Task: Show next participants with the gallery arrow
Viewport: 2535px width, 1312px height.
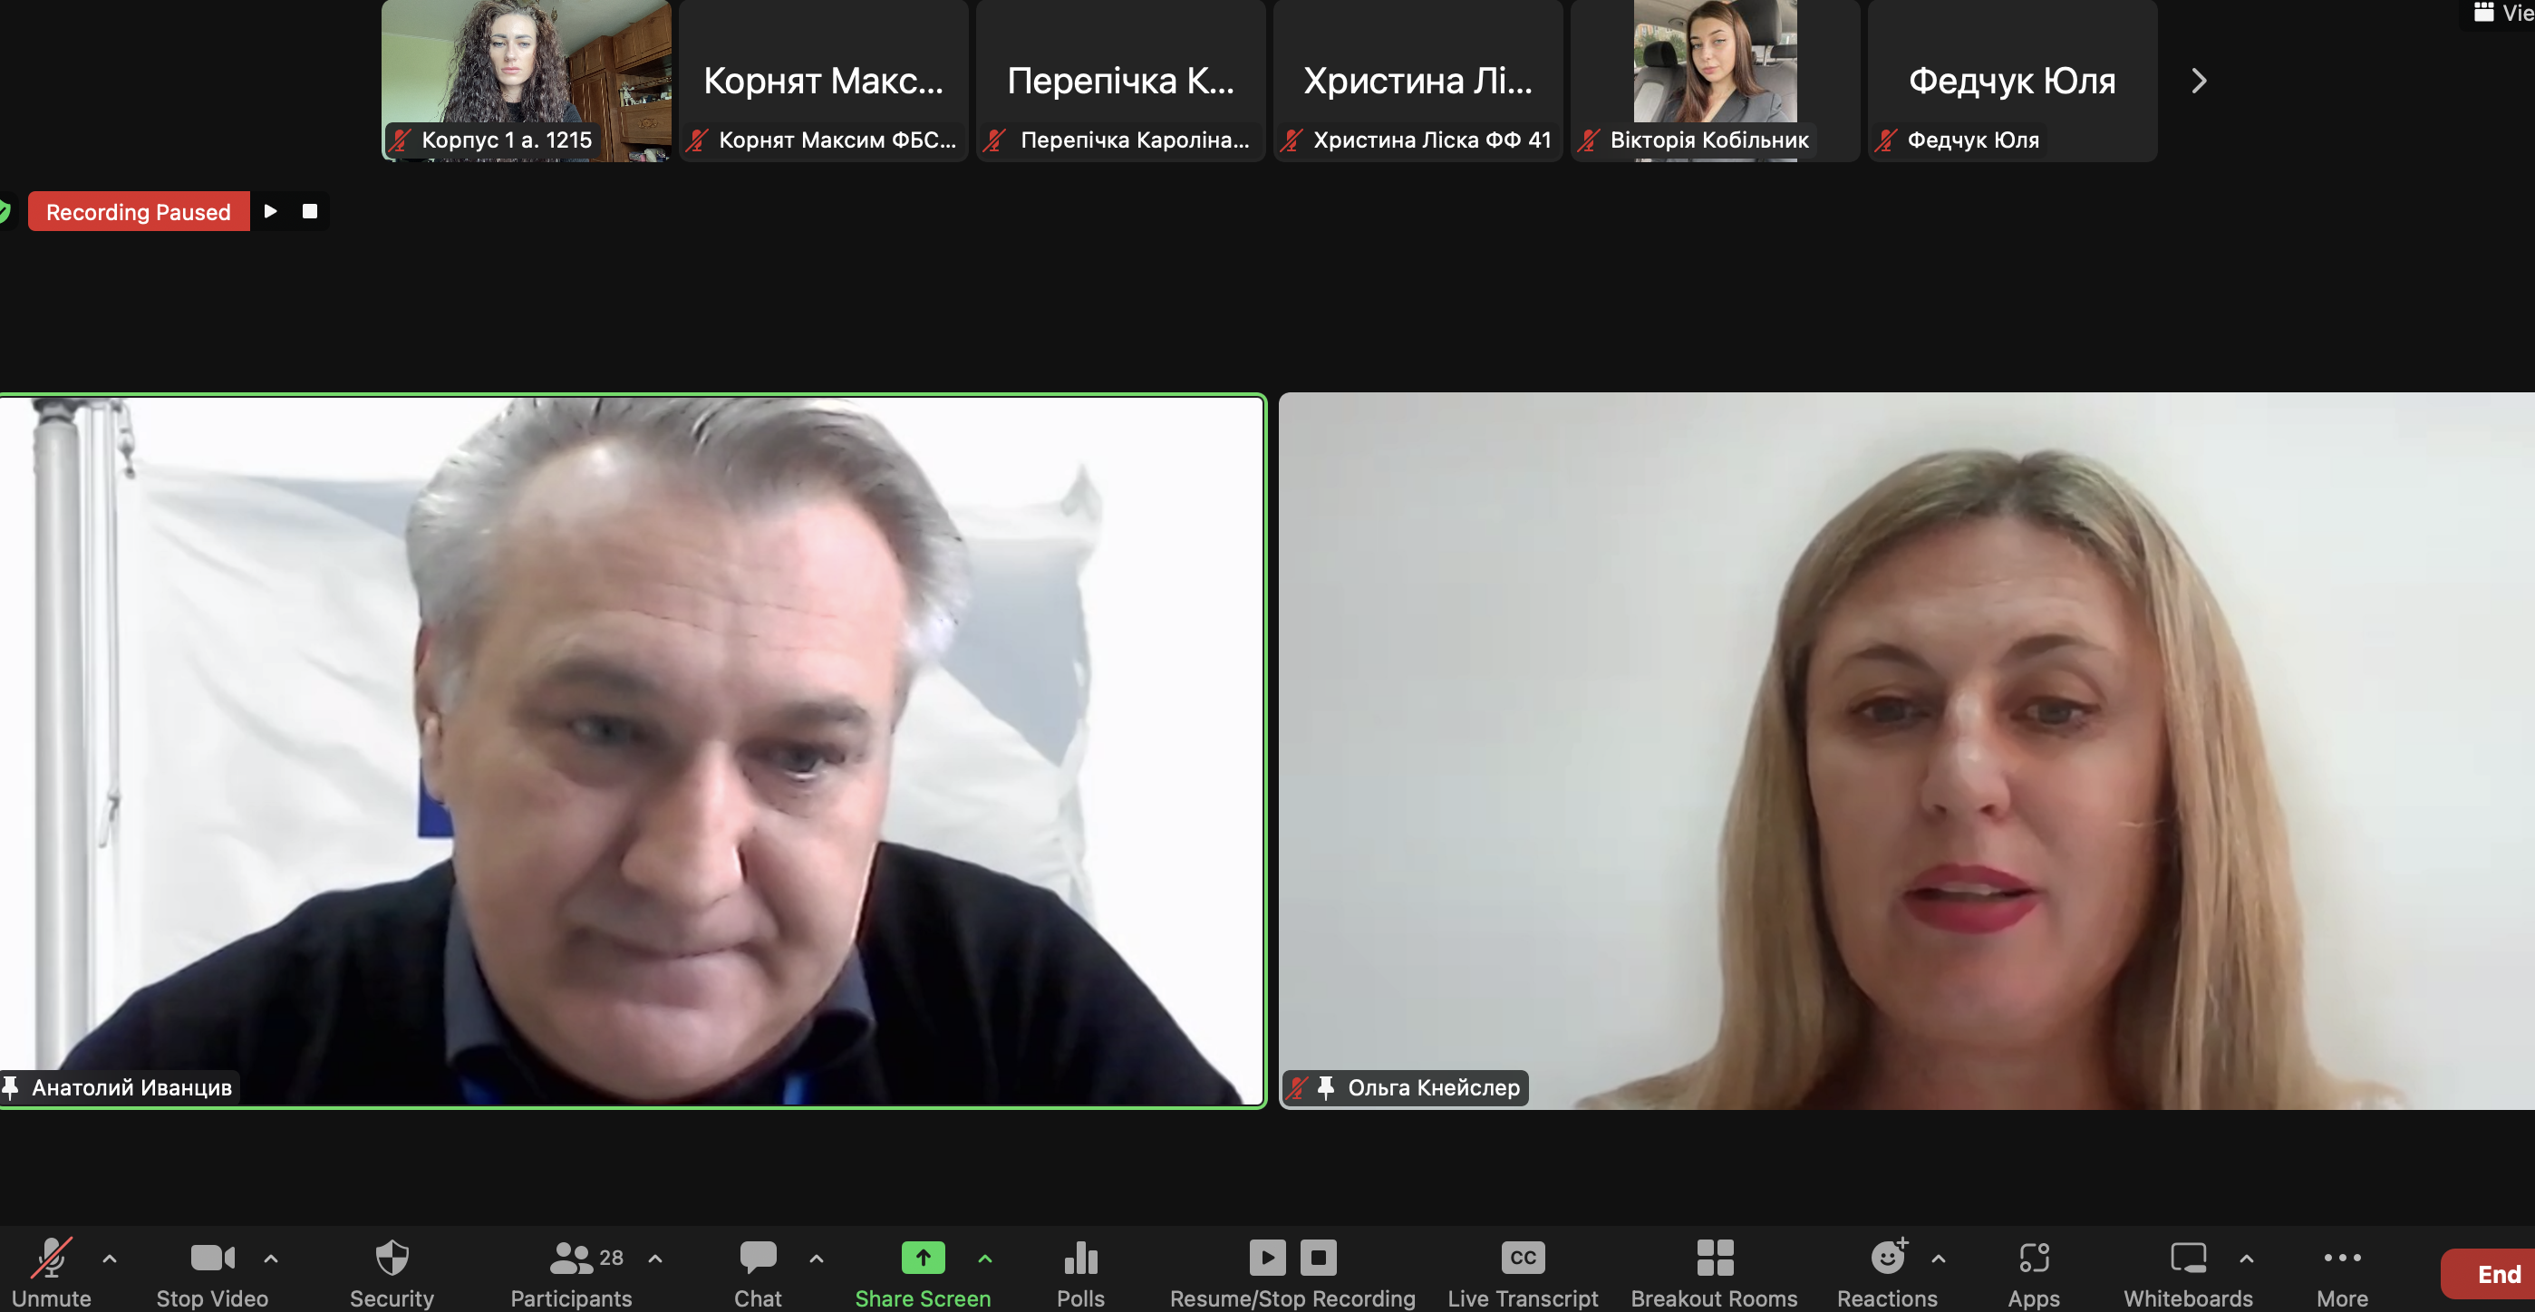Action: [2200, 81]
